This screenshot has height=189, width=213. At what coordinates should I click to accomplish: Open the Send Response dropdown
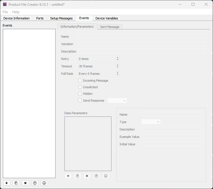tap(117, 100)
